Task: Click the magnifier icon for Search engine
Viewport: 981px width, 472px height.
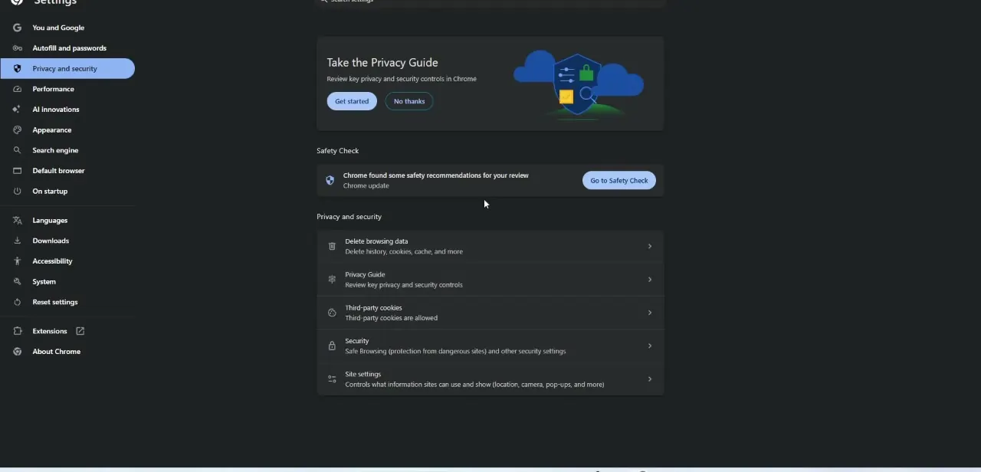Action: tap(17, 150)
